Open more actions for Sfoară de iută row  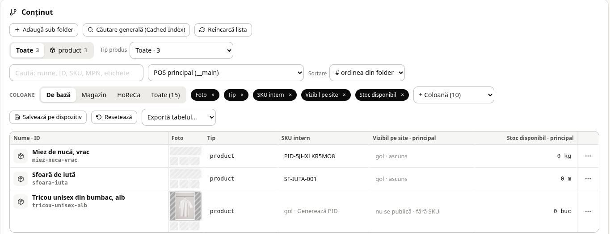(x=588, y=179)
